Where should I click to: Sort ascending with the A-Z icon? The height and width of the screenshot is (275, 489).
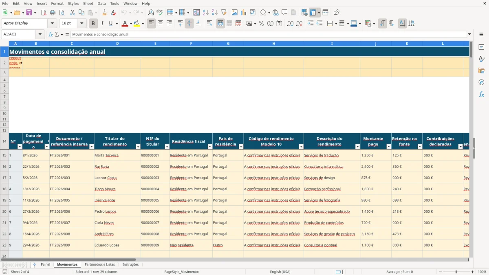pyautogui.click(x=206, y=13)
